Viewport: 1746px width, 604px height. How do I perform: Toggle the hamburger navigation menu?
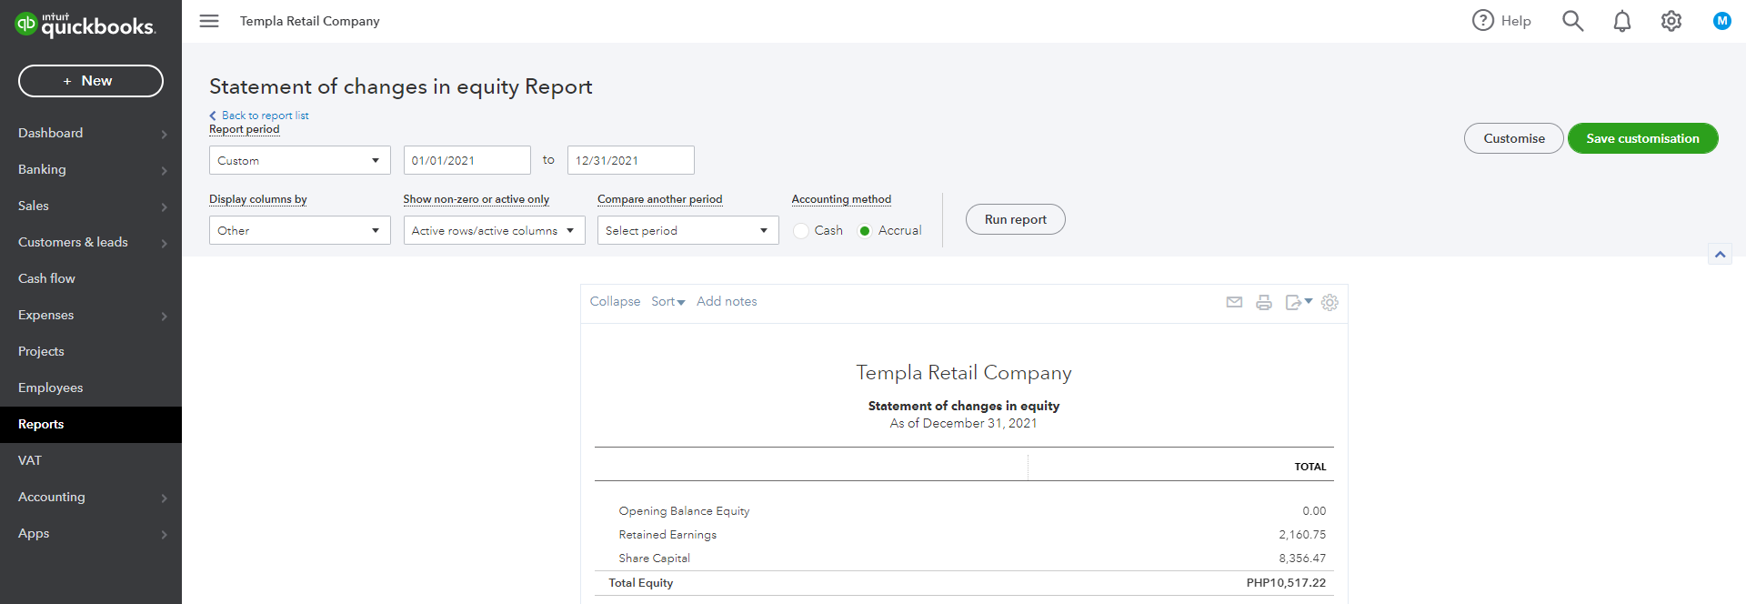tap(209, 21)
